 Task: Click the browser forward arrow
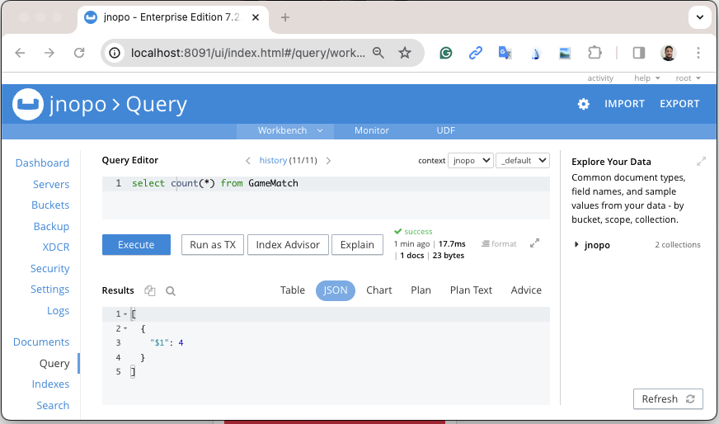(49, 53)
